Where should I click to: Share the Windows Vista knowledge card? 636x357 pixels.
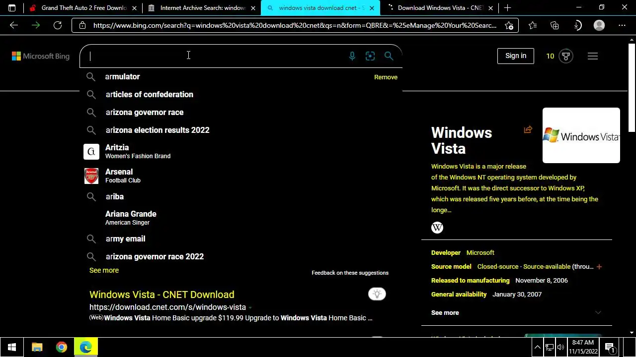(528, 130)
